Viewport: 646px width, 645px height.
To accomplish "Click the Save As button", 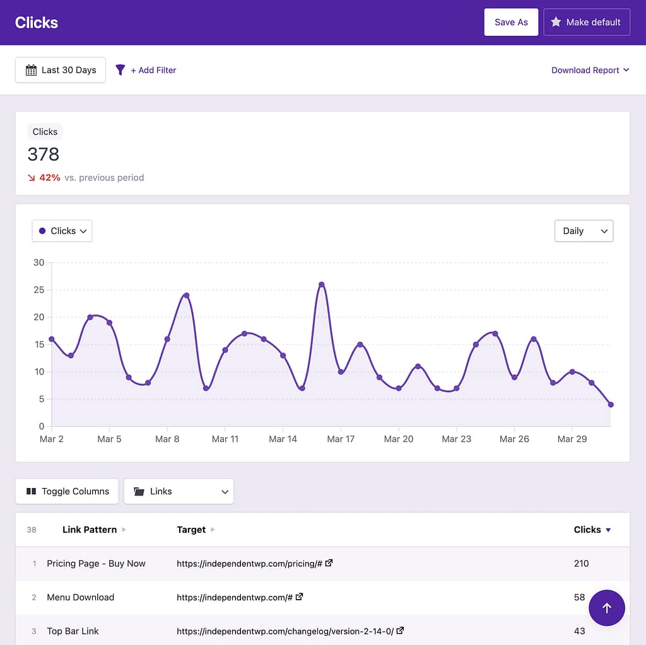I will click(x=511, y=21).
